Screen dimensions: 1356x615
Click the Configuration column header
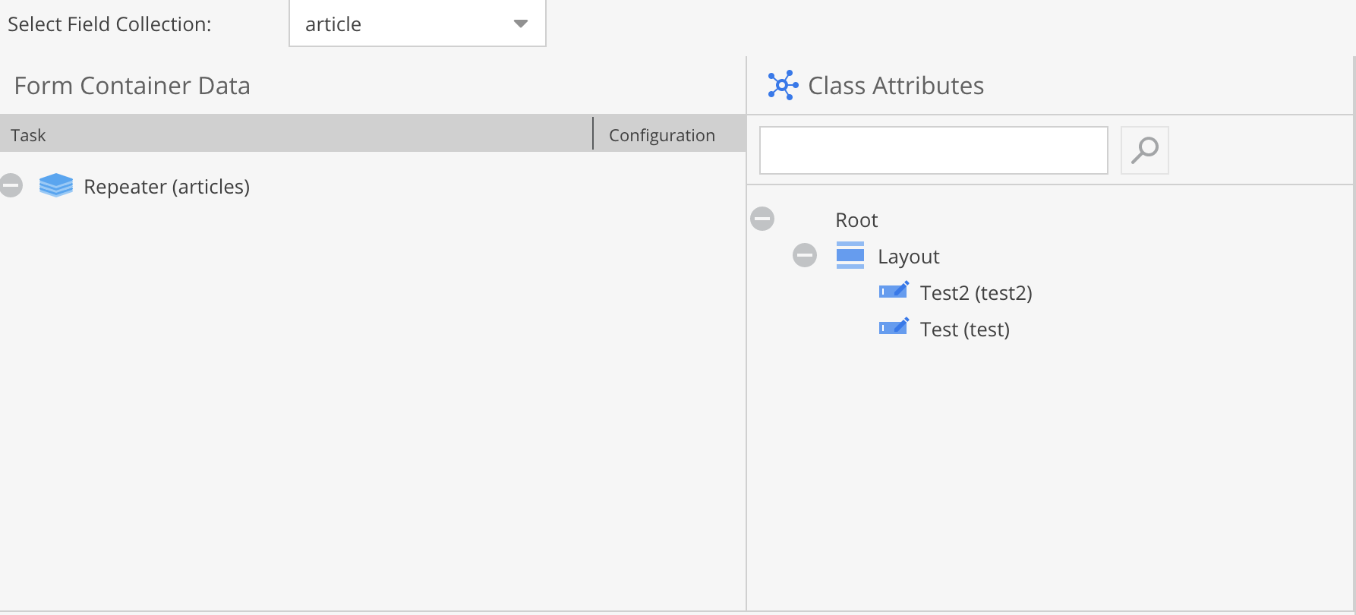661,135
